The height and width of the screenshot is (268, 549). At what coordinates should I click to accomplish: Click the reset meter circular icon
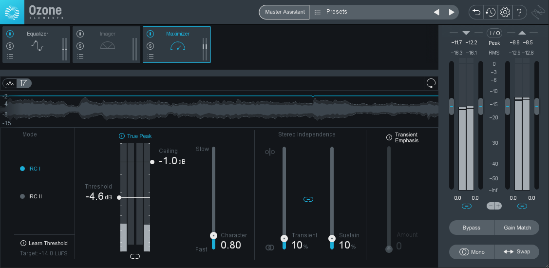point(431,83)
